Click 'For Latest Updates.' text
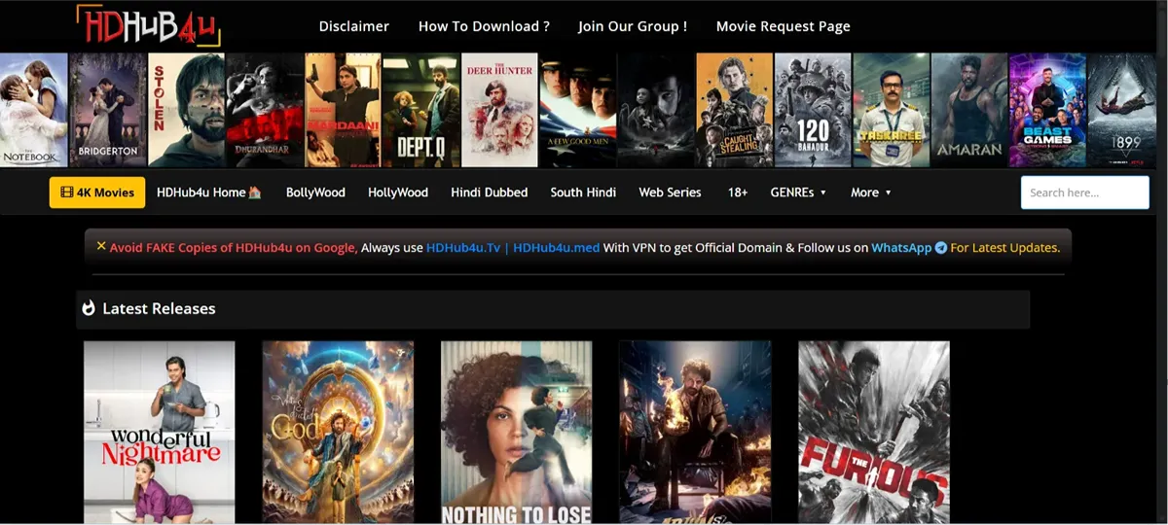The width and height of the screenshot is (1168, 525). [x=1005, y=248]
